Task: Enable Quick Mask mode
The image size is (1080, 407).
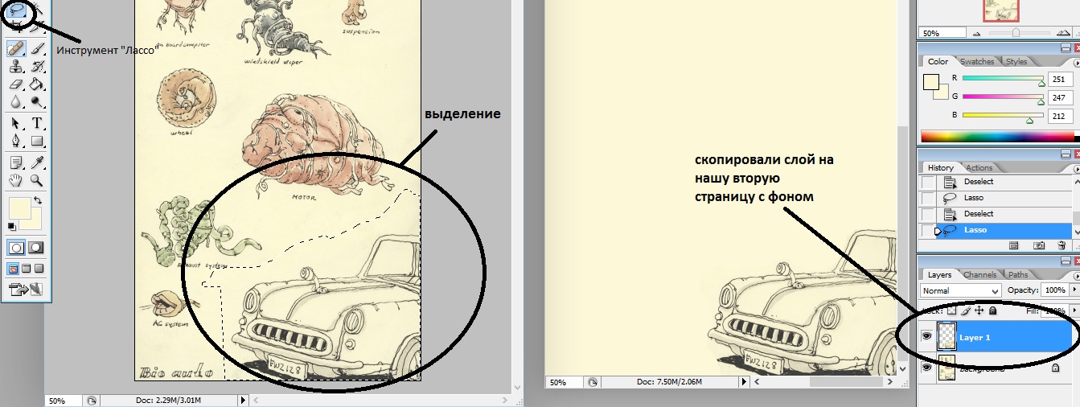Action: (x=35, y=248)
